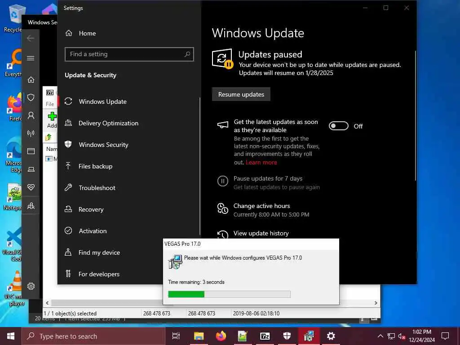The image size is (460, 345).
Task: Open Family options icon in Windows Security
Action: click(x=31, y=206)
